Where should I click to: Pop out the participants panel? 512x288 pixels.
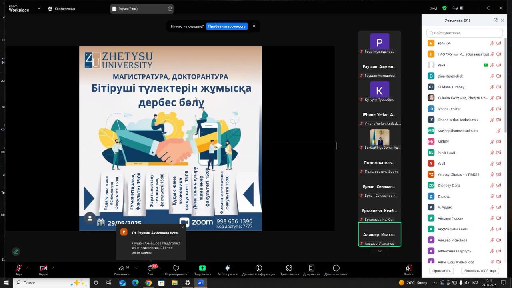(x=495, y=20)
